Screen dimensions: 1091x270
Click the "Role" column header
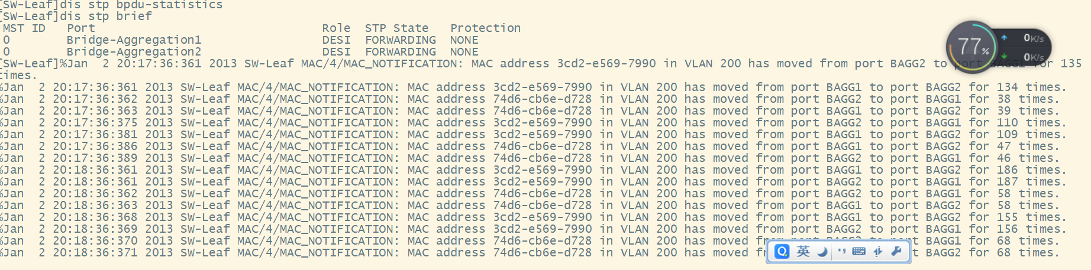336,28
